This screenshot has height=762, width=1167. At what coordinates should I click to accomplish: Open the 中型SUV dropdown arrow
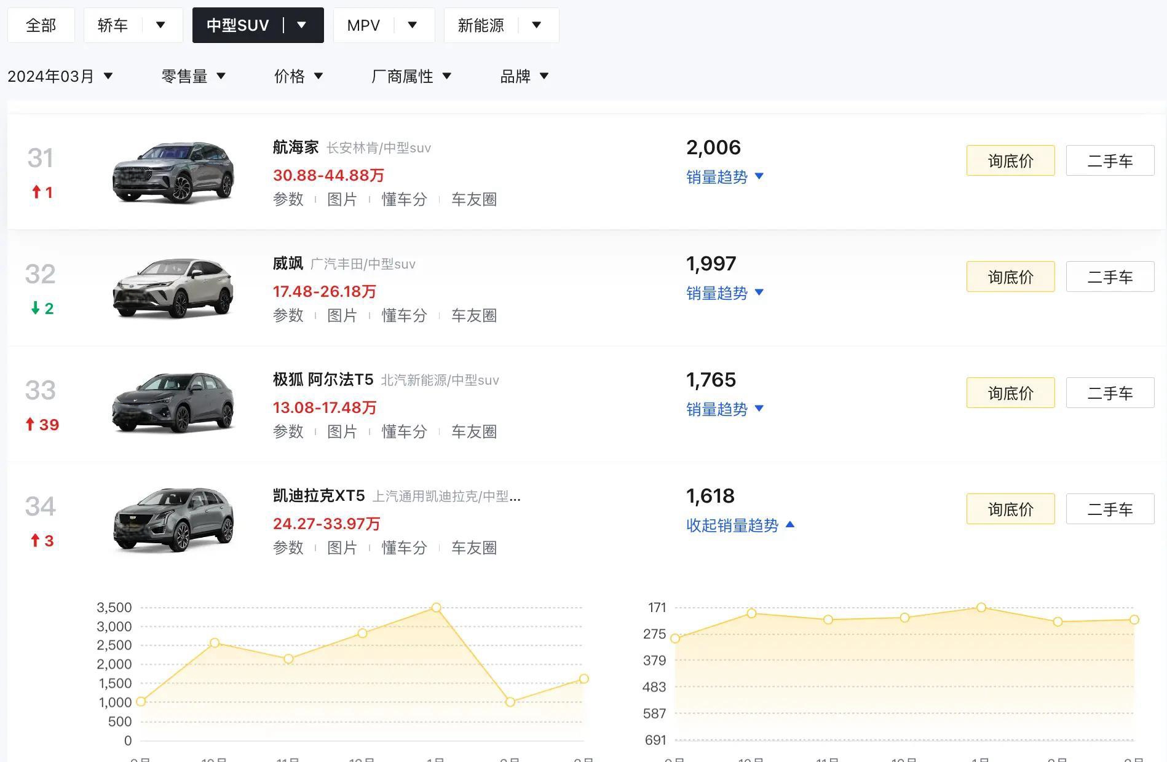coord(302,25)
